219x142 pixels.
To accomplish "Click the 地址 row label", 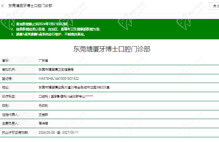I will point(6,87).
